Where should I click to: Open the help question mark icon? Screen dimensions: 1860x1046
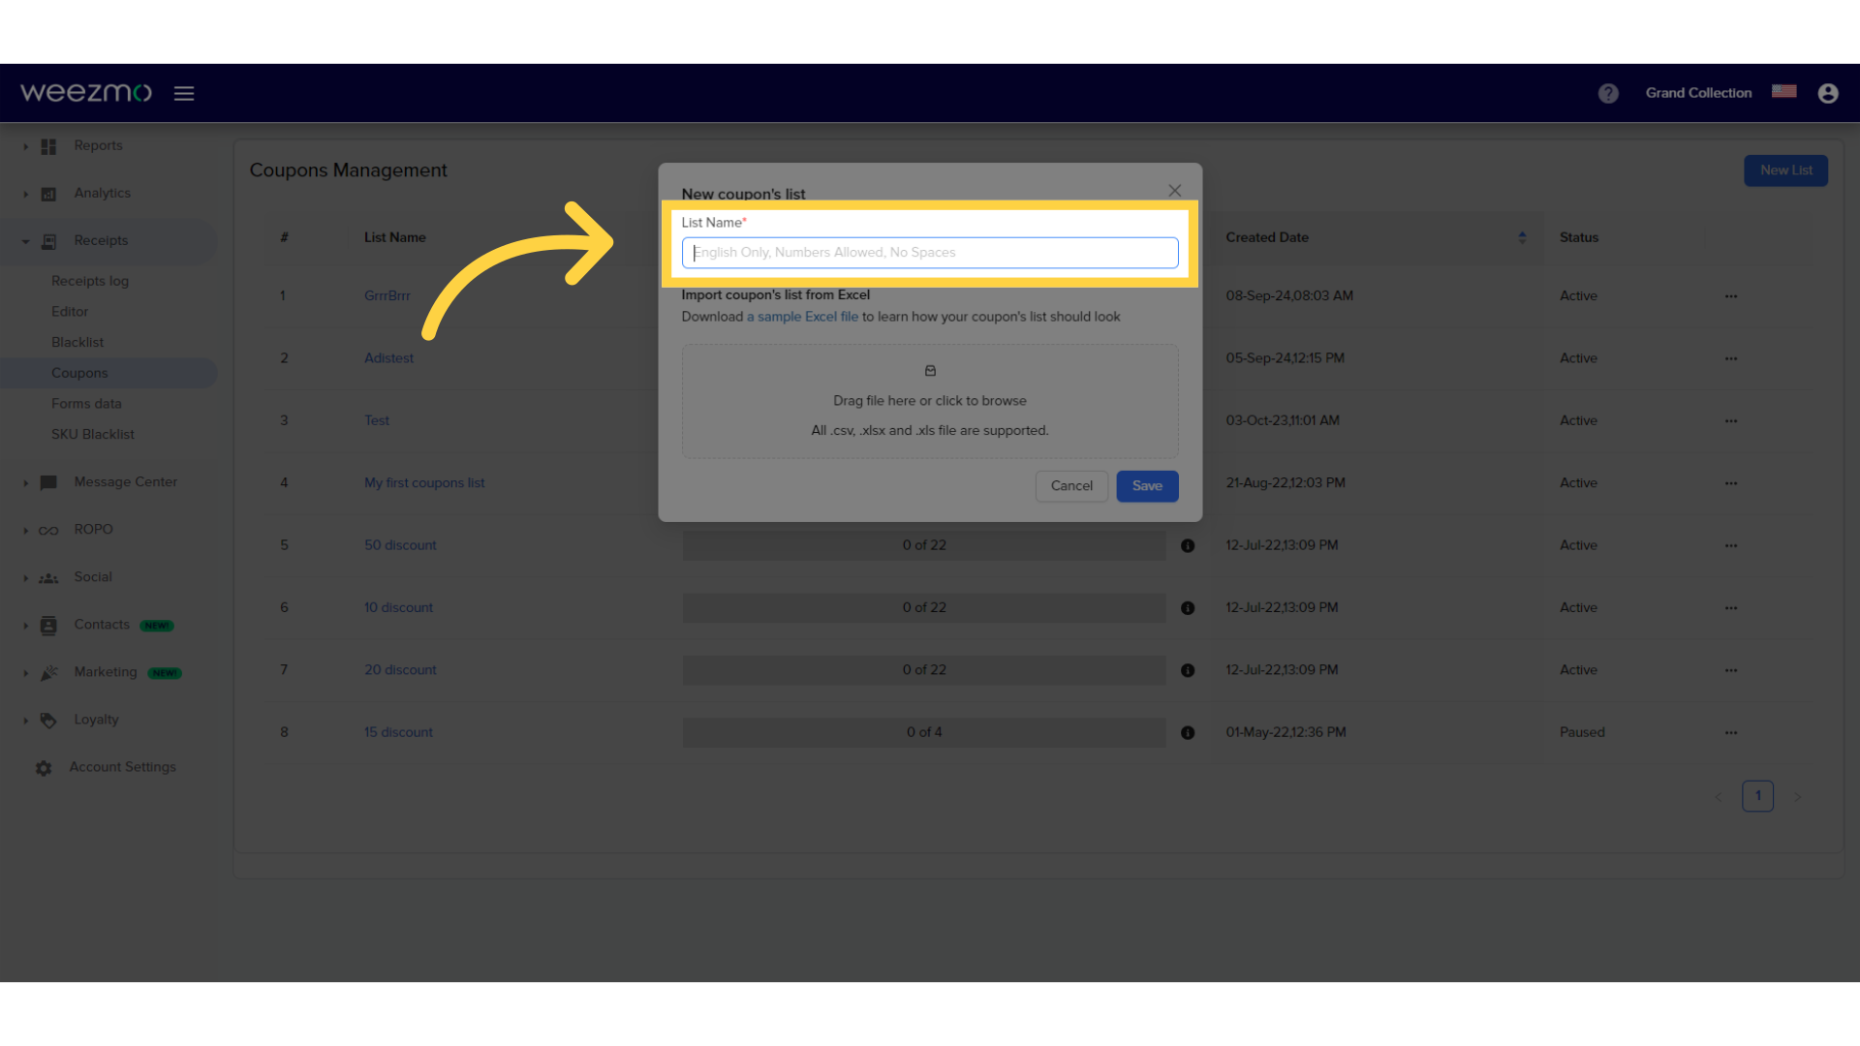[1608, 93]
